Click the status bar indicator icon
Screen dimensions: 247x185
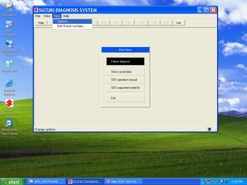pos(209,129)
